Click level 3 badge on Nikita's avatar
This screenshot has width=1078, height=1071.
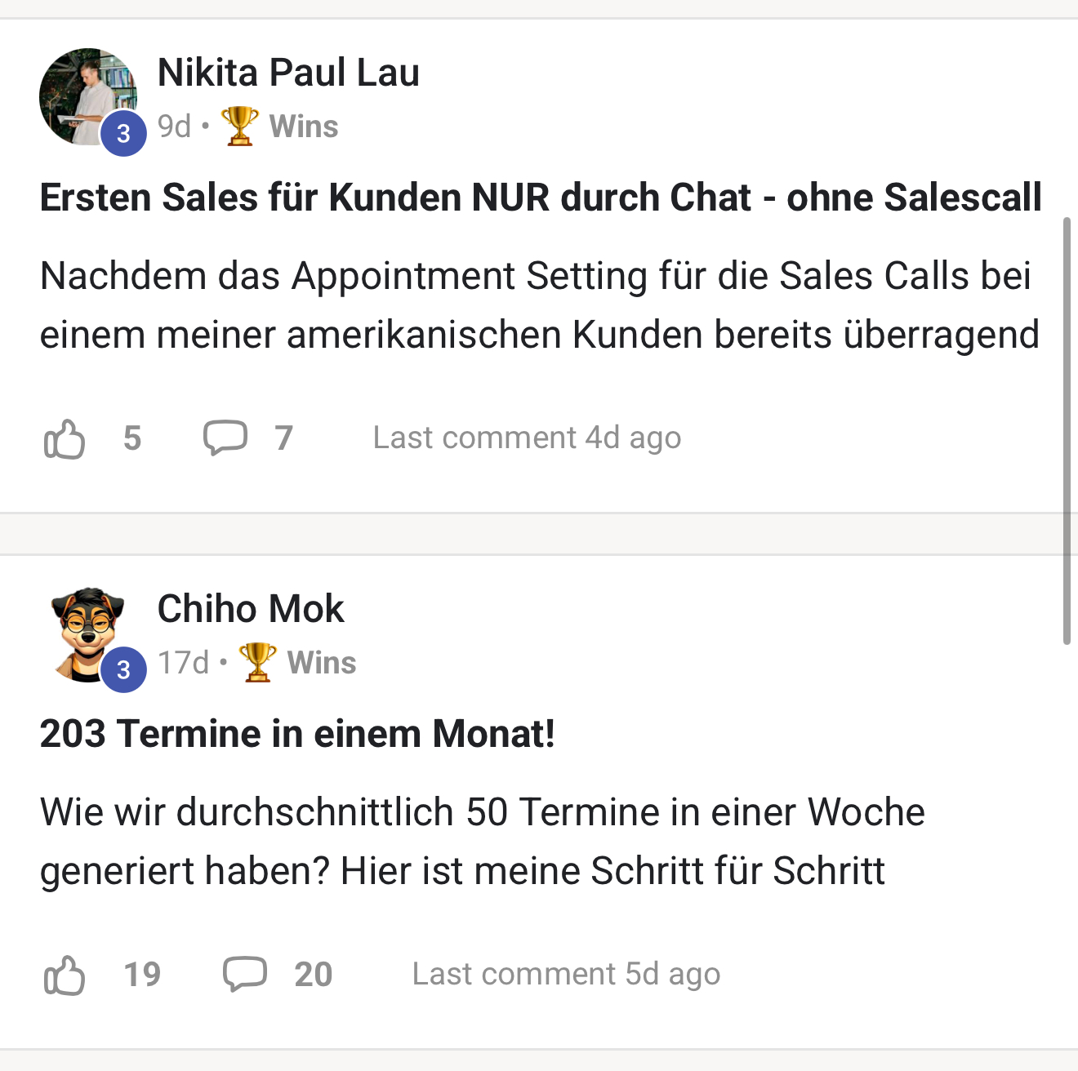(123, 133)
